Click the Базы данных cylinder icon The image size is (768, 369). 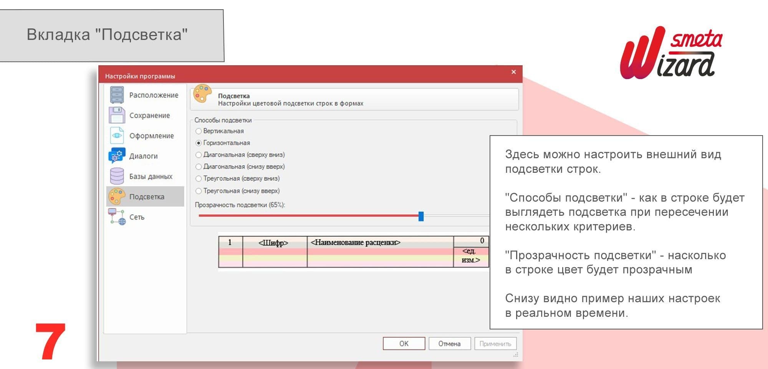point(117,176)
